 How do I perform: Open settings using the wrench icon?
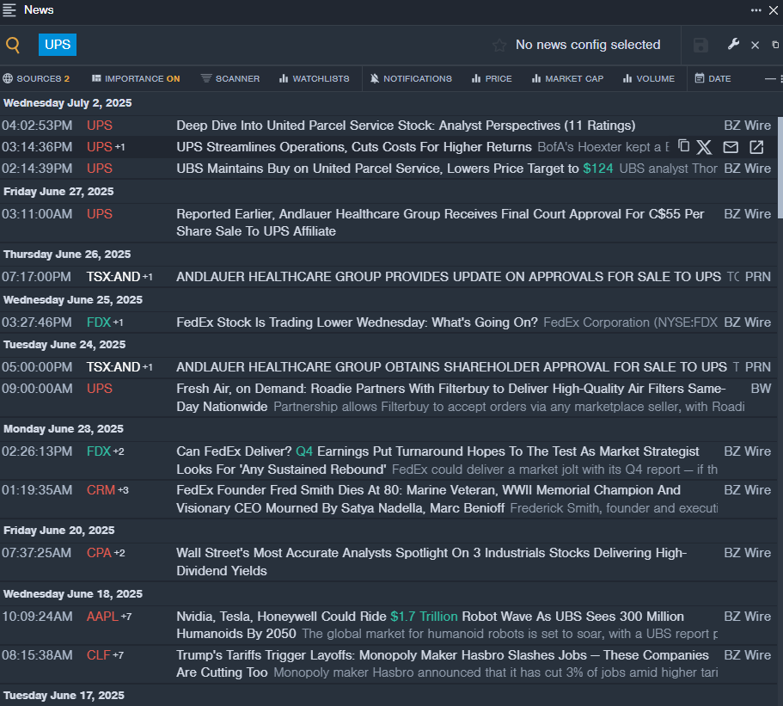[x=733, y=45]
